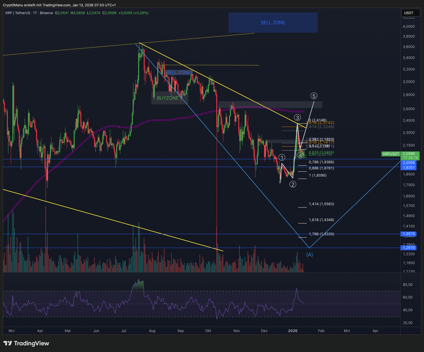Click the green XRPUSDT price tag

pos(391,154)
